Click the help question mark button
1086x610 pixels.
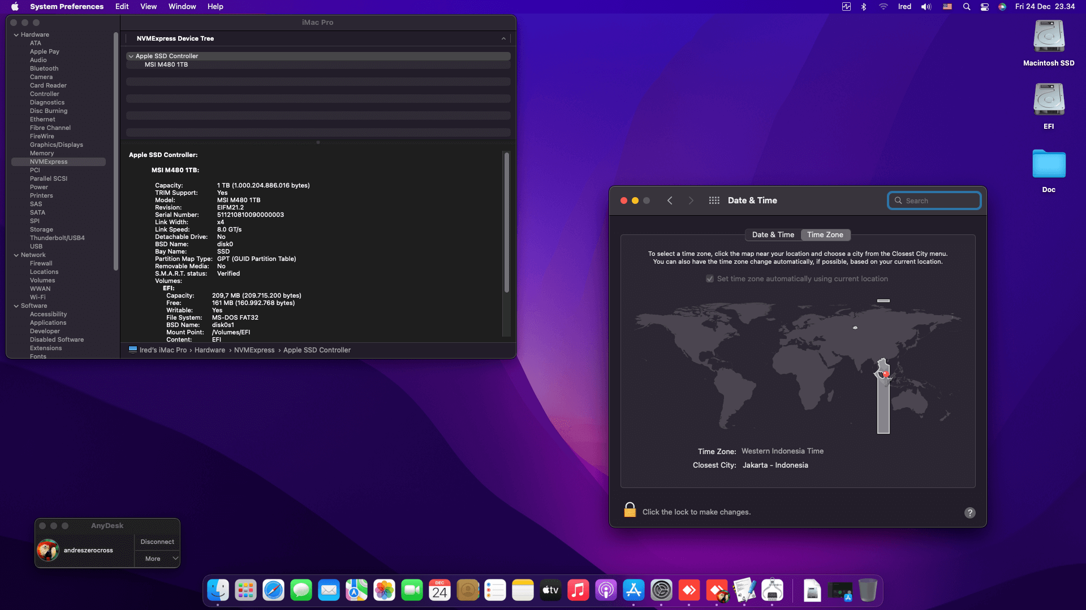pos(969,513)
